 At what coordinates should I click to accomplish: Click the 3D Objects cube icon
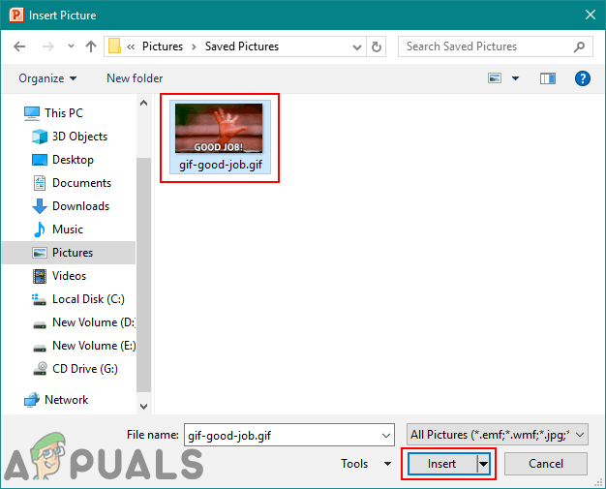40,137
